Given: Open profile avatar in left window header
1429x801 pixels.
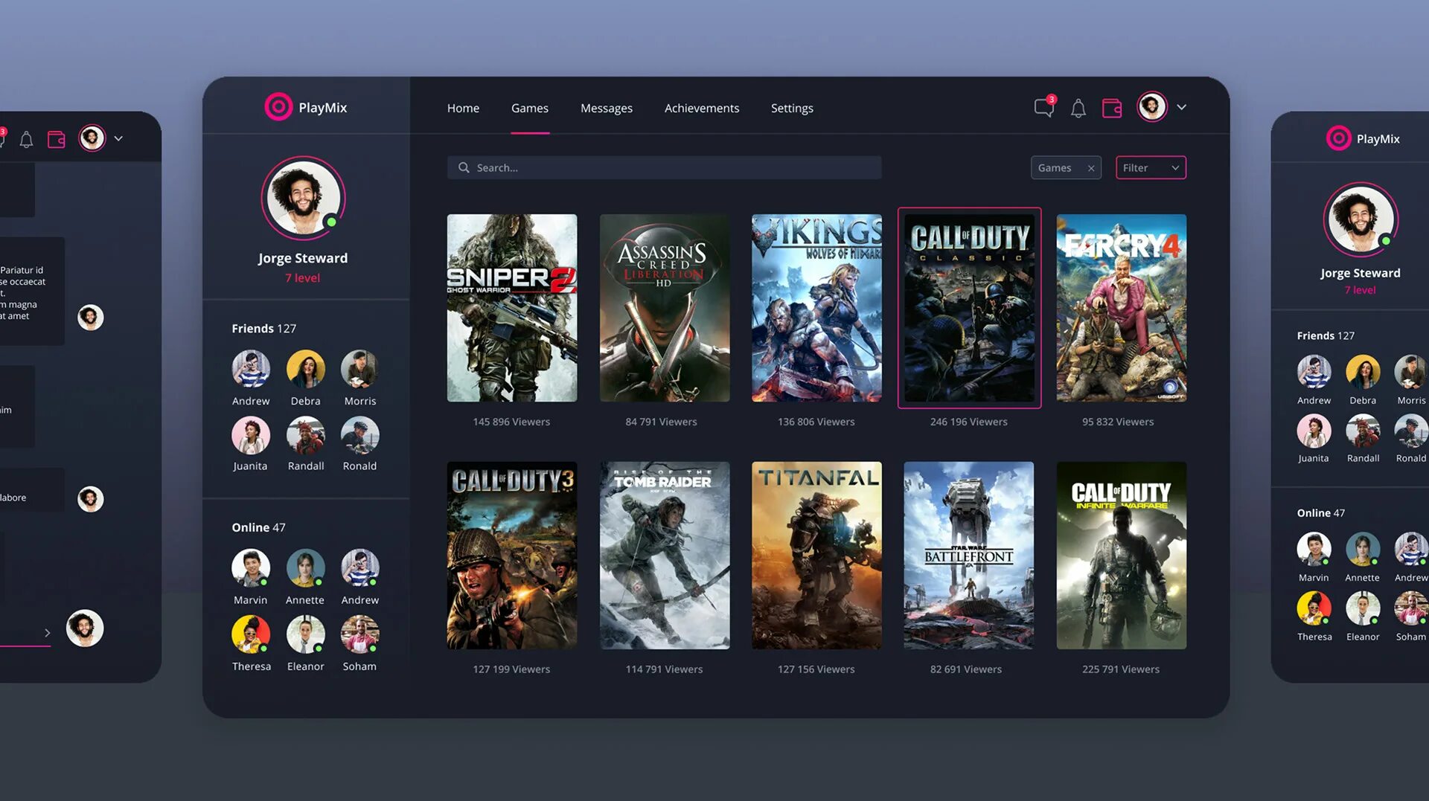Looking at the screenshot, I should [x=92, y=138].
